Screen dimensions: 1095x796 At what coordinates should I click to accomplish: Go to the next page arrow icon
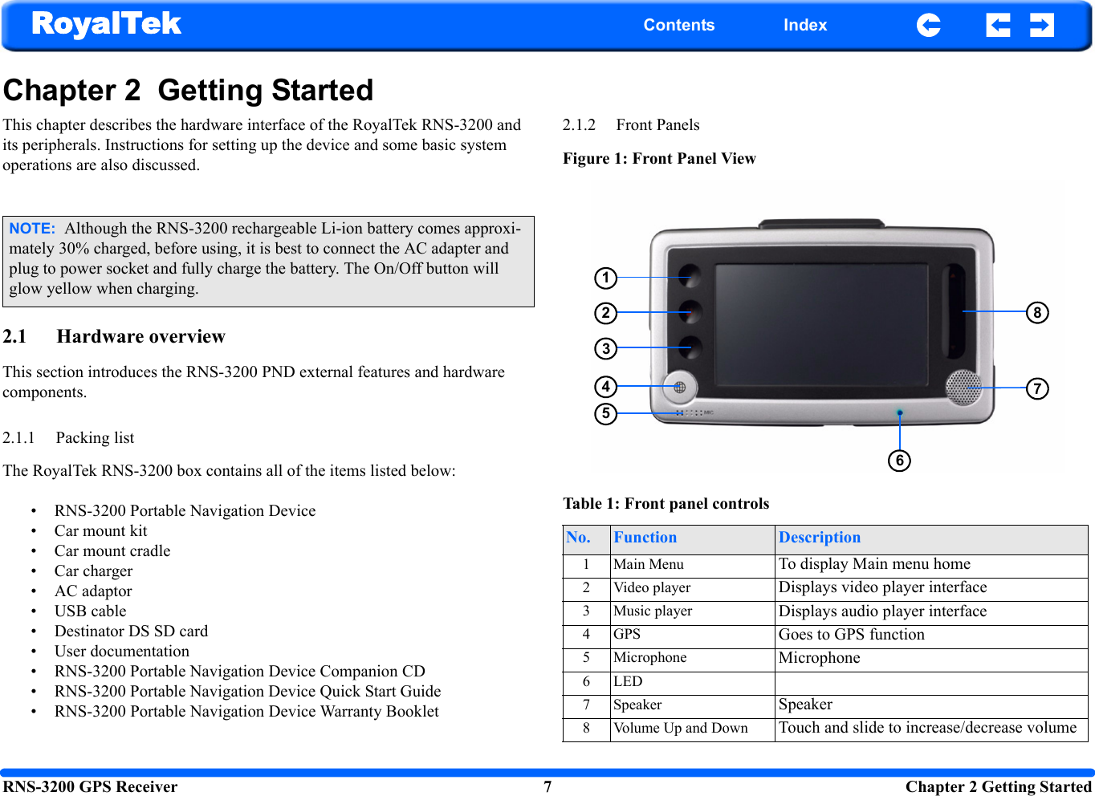[x=1042, y=25]
